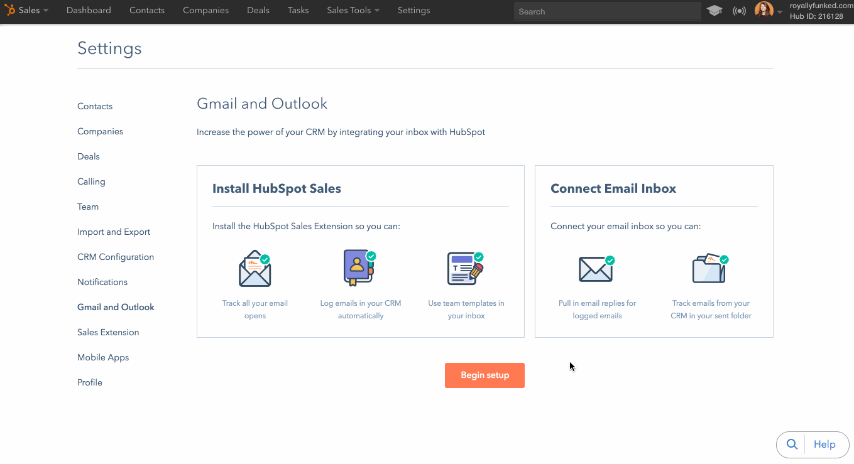Screen dimensions: 854x464
Task: Click the Hub ID: 216128 text
Action: click(x=816, y=16)
